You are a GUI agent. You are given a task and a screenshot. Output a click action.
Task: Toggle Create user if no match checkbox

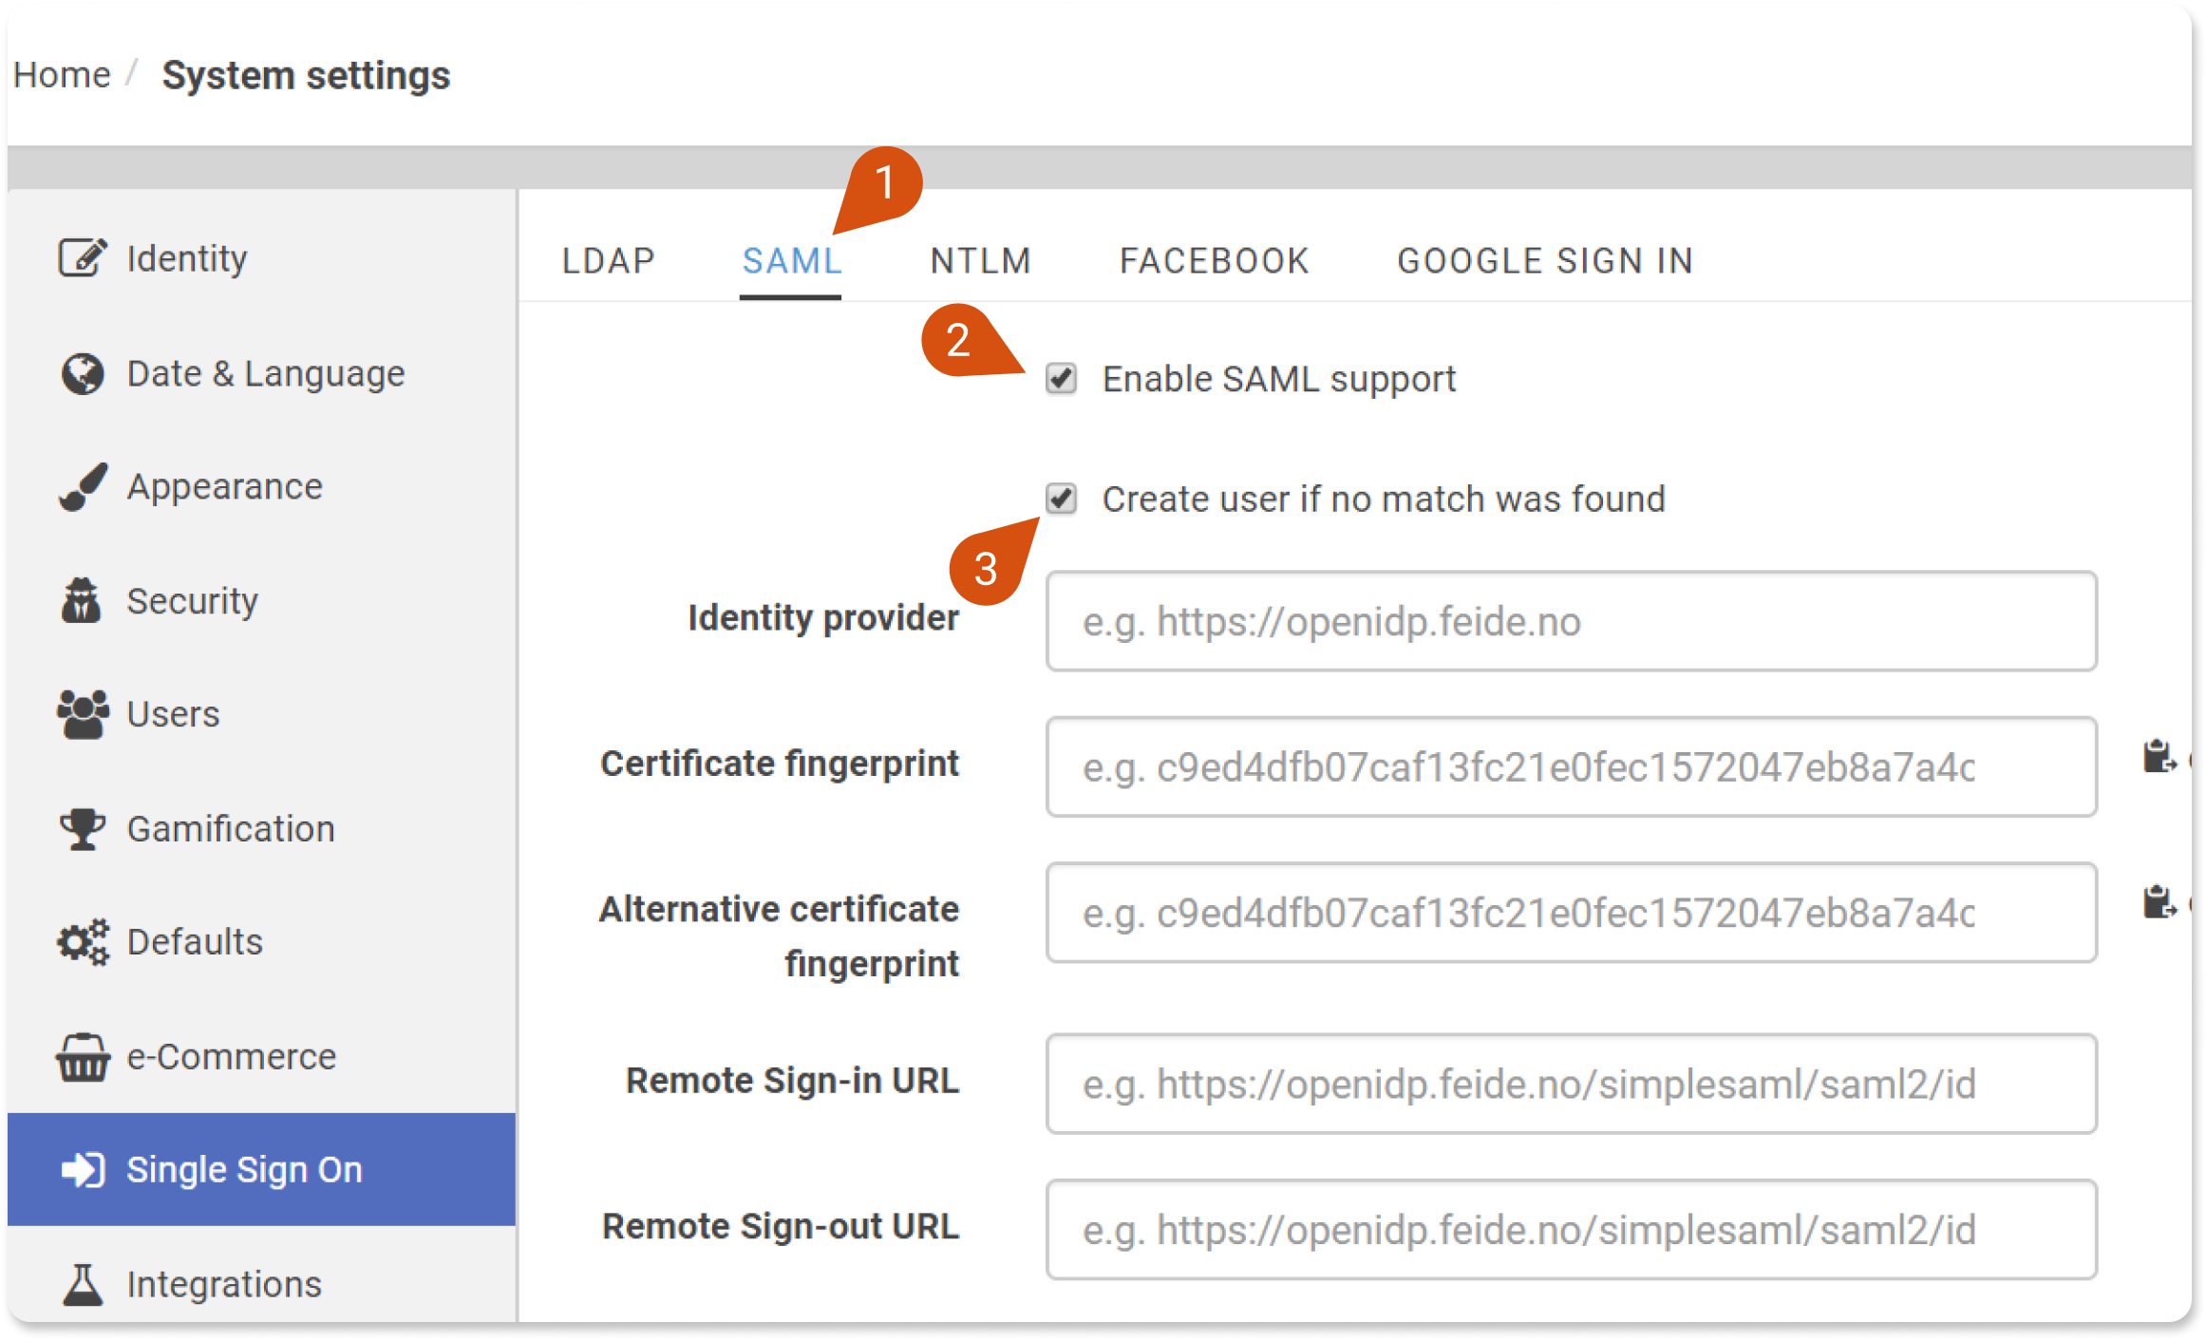tap(1061, 498)
